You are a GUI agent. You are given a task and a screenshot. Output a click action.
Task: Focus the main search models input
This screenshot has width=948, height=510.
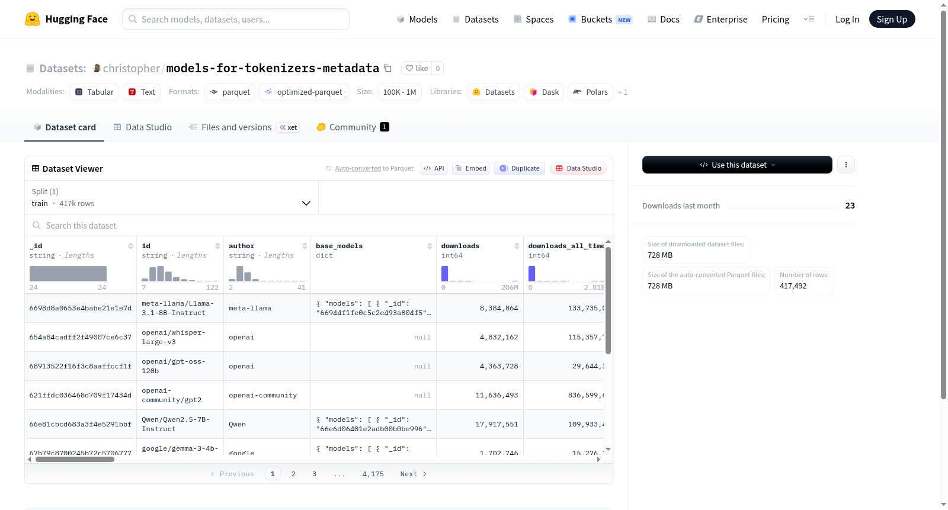236,19
